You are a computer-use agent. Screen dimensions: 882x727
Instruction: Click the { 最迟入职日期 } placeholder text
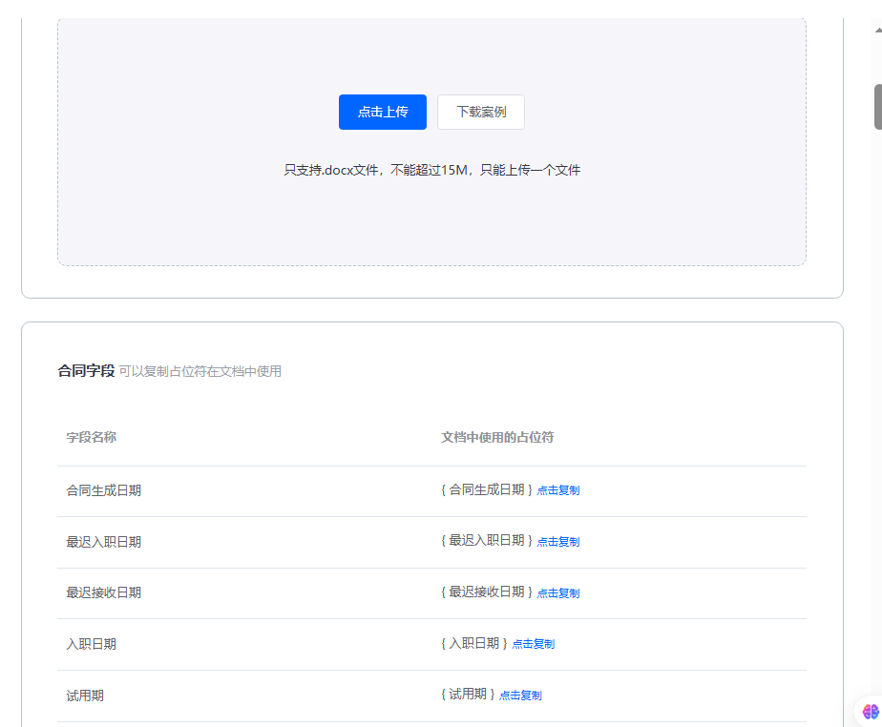487,540
